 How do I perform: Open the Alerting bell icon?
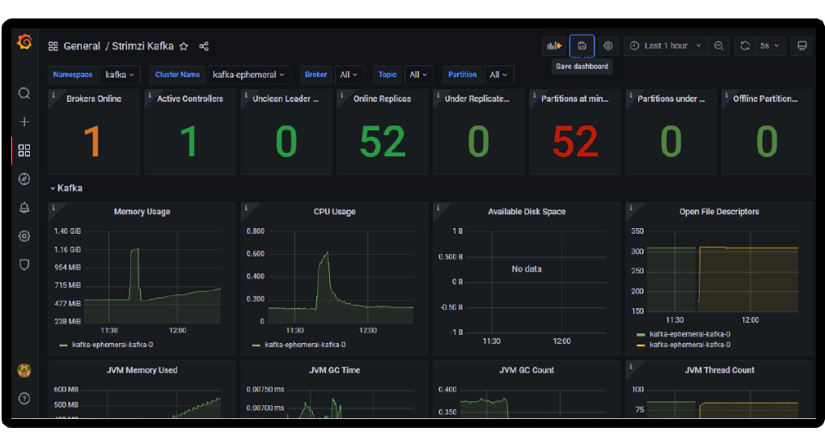pos(24,207)
